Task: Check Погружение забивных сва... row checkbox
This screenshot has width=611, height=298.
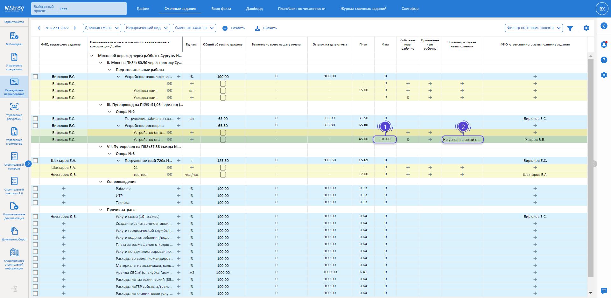Action: 35,119
